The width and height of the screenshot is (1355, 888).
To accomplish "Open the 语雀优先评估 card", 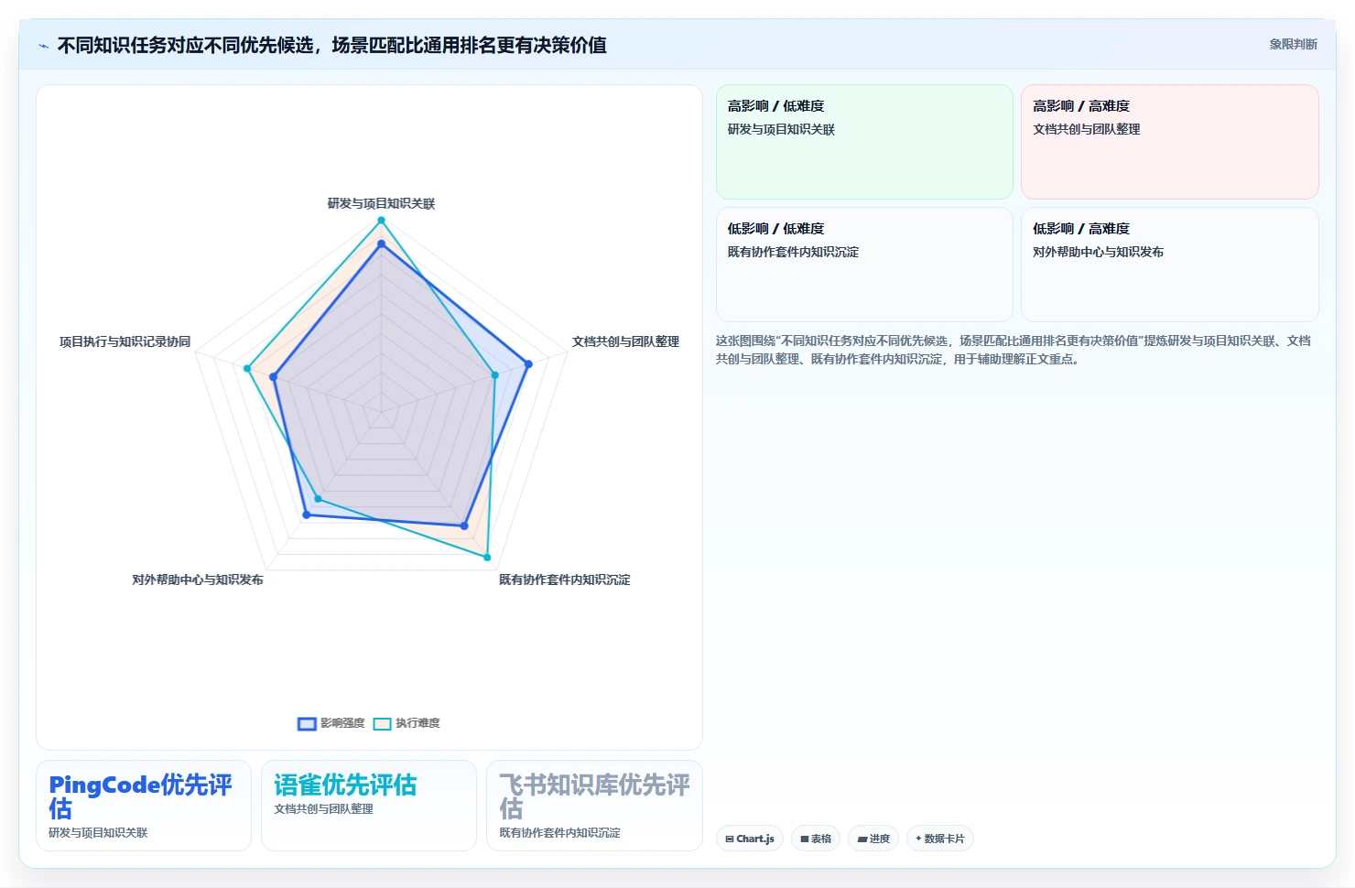I will (x=369, y=806).
